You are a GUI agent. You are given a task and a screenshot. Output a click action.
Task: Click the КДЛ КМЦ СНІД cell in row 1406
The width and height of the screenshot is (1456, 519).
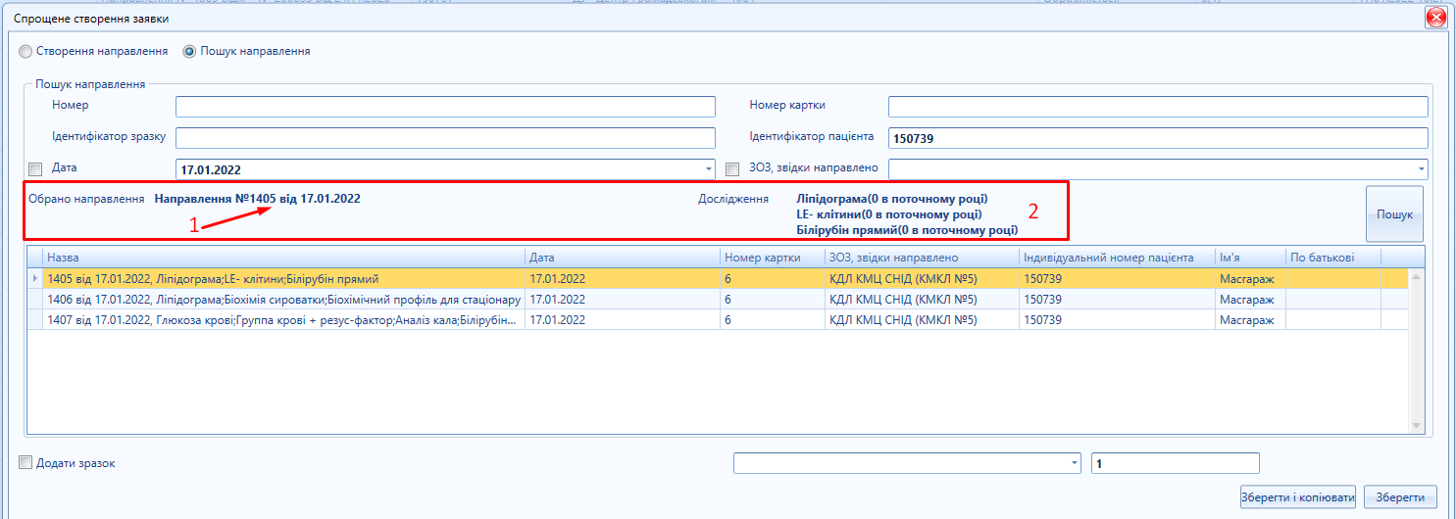pos(922,300)
